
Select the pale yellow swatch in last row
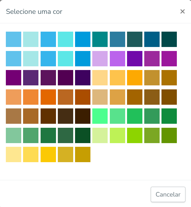click(14, 154)
